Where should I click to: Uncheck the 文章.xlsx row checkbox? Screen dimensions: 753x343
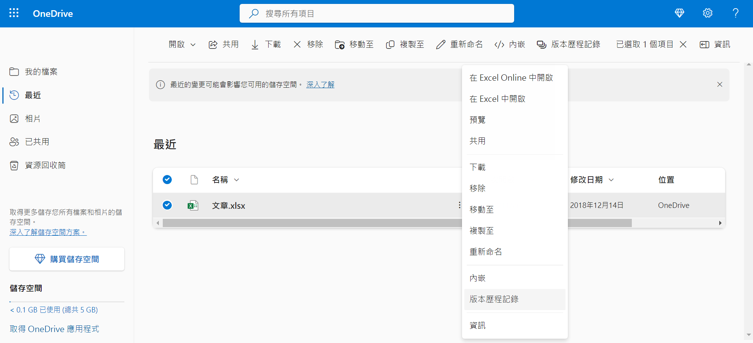pyautogui.click(x=167, y=205)
